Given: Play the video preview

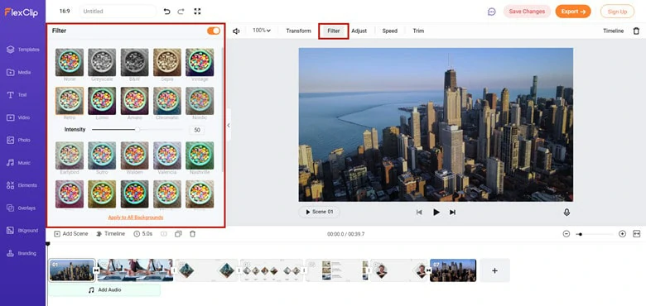Looking at the screenshot, I should (x=436, y=213).
